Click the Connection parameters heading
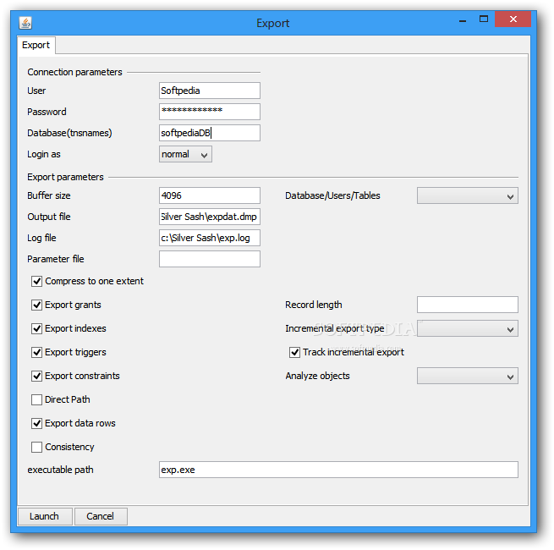Image resolution: width=554 pixels, height=550 pixels. 74,72
